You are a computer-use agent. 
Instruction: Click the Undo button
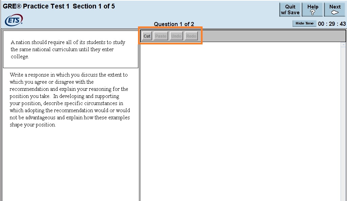coord(176,36)
